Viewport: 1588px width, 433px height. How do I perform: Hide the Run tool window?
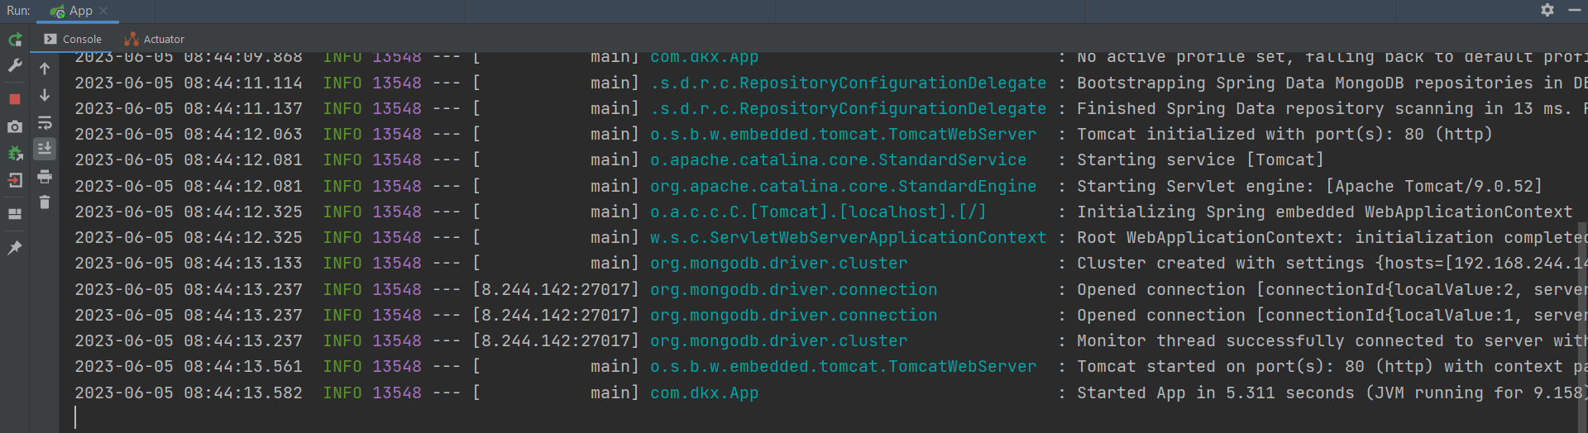click(x=1575, y=10)
